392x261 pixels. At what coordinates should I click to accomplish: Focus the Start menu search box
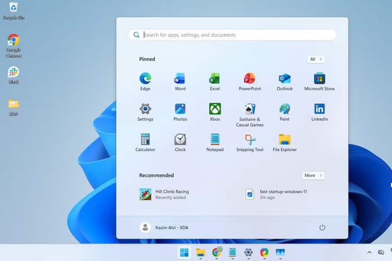pyautogui.click(x=232, y=35)
